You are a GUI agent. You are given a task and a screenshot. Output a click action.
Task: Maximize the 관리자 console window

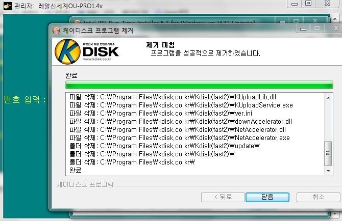pos(308,4)
